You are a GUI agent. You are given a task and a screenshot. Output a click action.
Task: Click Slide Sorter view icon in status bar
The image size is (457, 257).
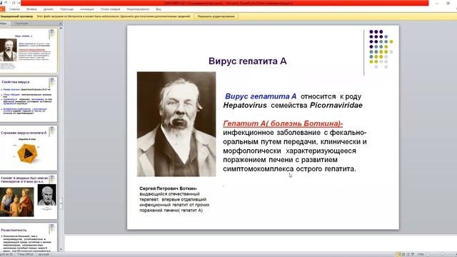click(x=403, y=254)
